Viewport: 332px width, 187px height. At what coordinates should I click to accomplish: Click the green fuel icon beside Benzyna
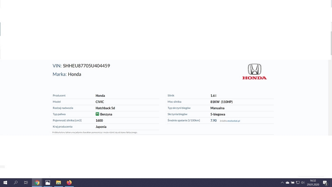[x=98, y=114]
